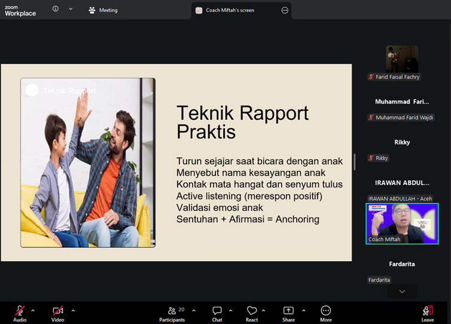
Task: Open ellipsis options on Coach Miftah's screen tab
Action: coord(285,10)
